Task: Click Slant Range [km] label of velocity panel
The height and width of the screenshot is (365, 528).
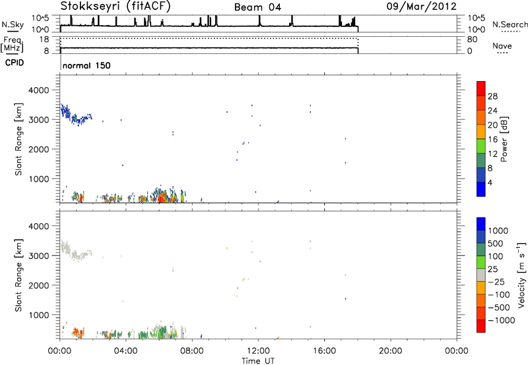Action: click(18, 275)
